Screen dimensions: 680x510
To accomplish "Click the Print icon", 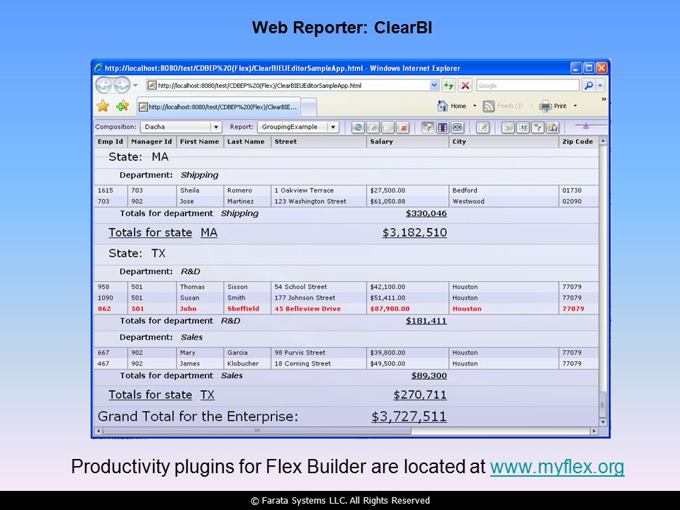I will click(x=545, y=106).
